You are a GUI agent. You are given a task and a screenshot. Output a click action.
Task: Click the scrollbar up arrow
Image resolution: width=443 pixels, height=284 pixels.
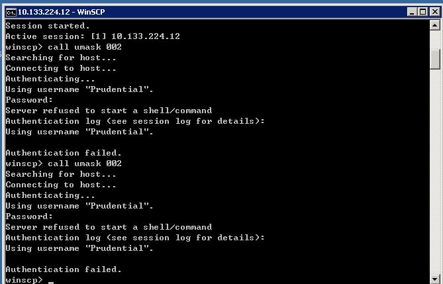pos(435,26)
